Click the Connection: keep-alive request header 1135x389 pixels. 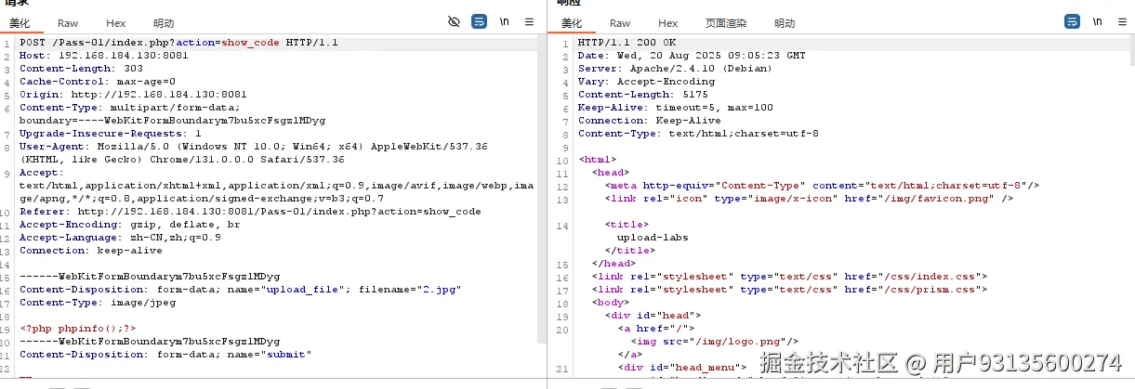[x=90, y=251]
